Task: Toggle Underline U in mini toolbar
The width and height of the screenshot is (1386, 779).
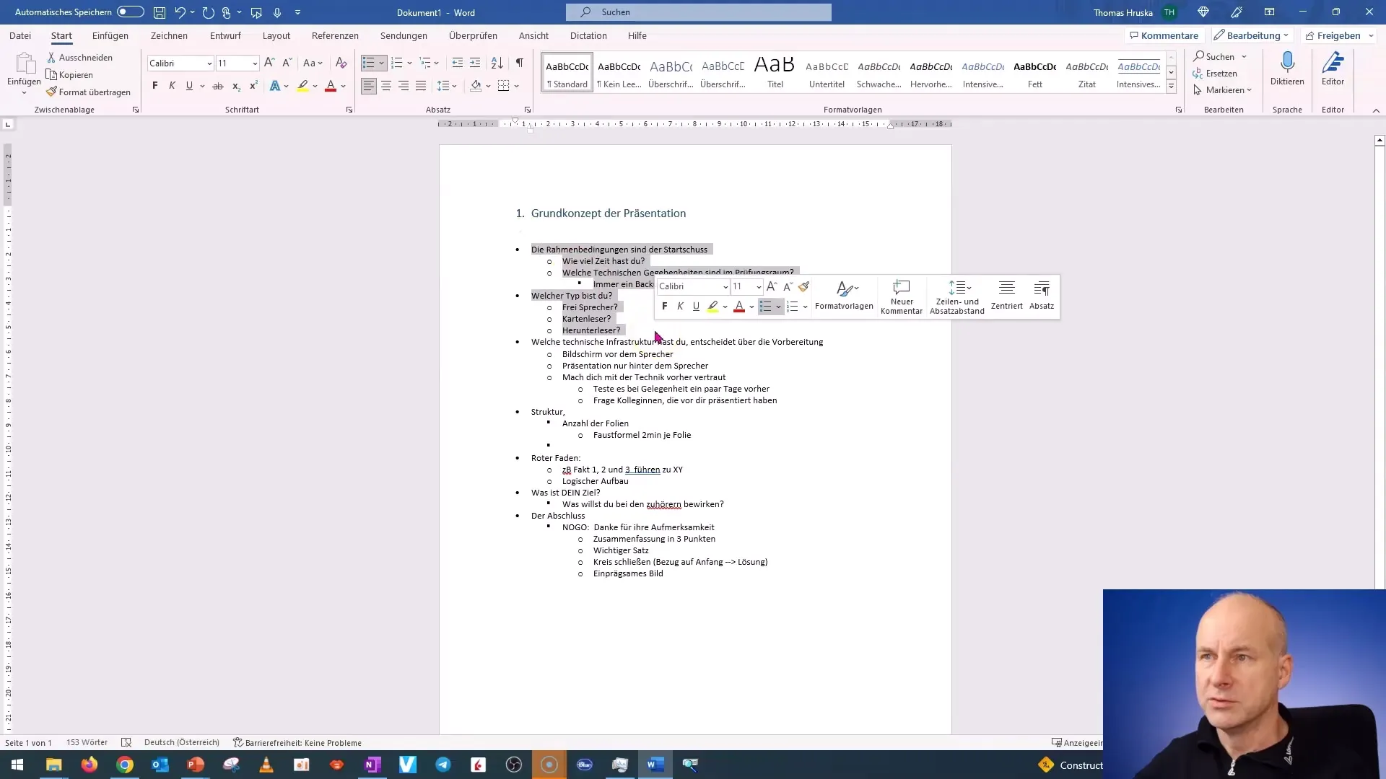Action: 696,307
